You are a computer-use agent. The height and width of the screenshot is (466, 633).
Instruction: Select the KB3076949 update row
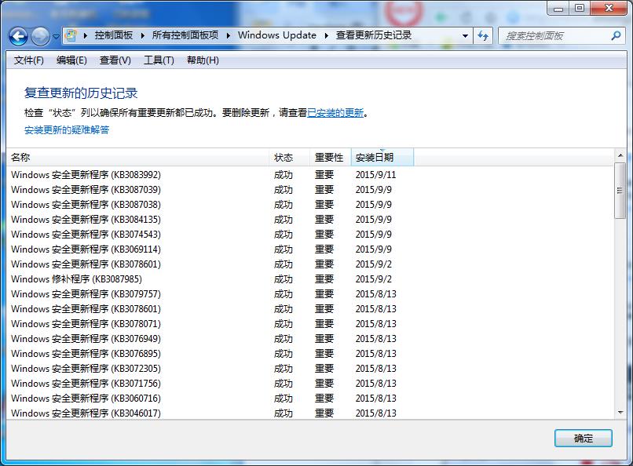pyautogui.click(x=309, y=339)
